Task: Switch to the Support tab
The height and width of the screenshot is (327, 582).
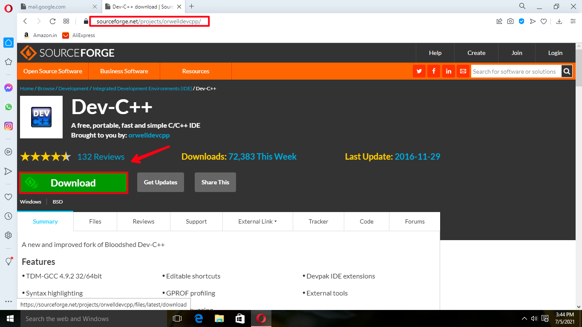Action: tap(196, 221)
